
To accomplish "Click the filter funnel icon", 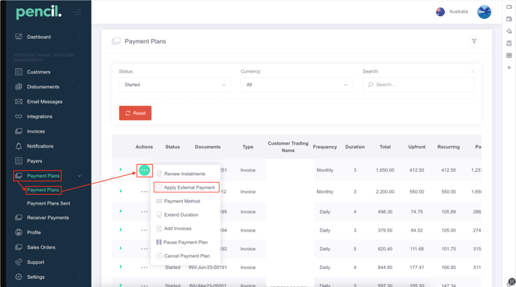I will tap(474, 41).
